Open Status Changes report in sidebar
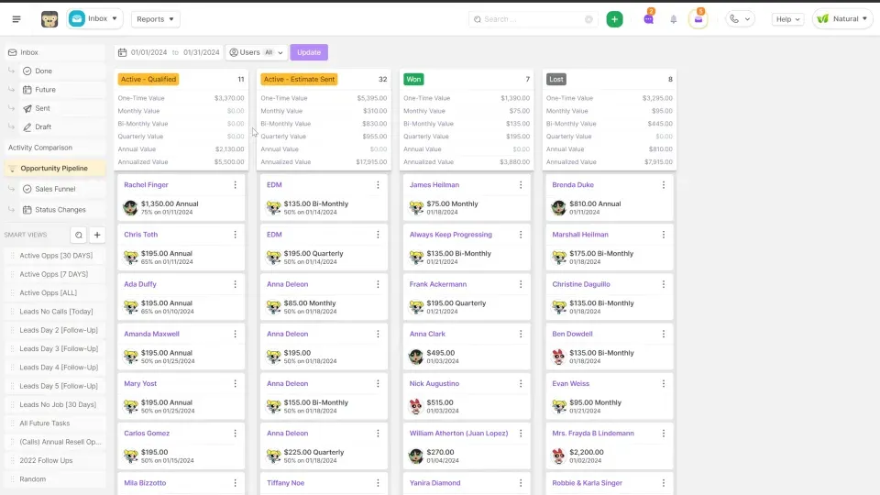 click(60, 210)
